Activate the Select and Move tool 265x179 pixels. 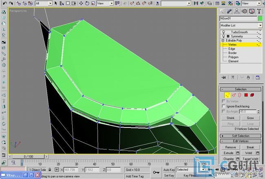pyautogui.click(x=81, y=3)
